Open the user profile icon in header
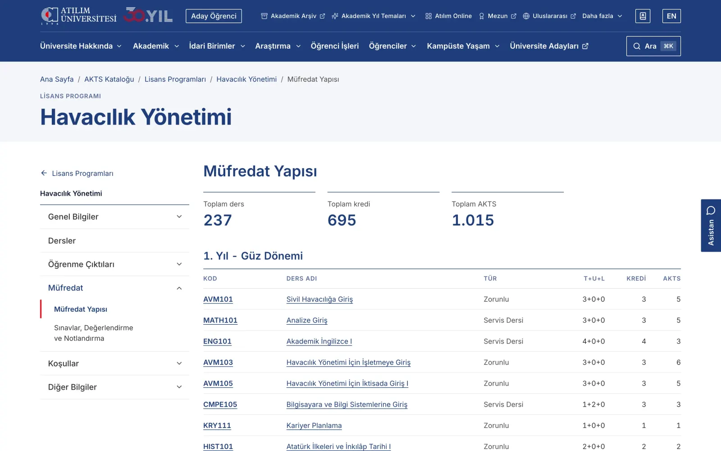The height and width of the screenshot is (451, 721). (643, 16)
